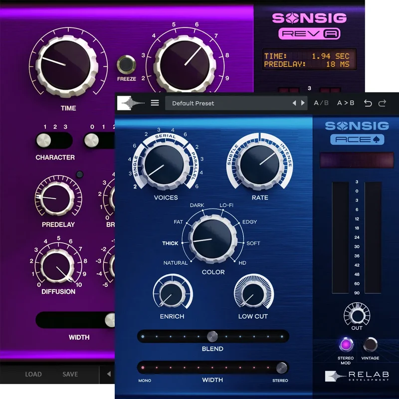Enable the Vintage mode button
The width and height of the screenshot is (399, 399).
[x=370, y=345]
